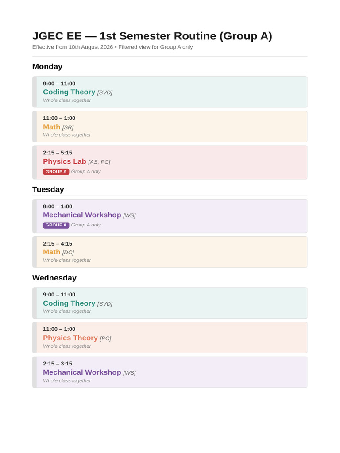Screen dimensions: 340x453
Task: Click the purple GROUP A badge under Mechanical Workshop
Action: [x=56, y=225]
